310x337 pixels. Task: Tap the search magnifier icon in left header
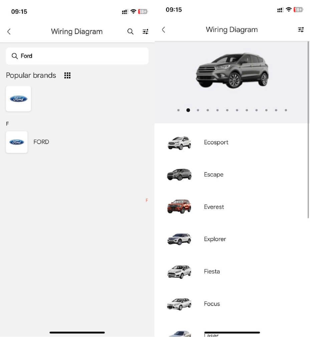click(x=130, y=32)
